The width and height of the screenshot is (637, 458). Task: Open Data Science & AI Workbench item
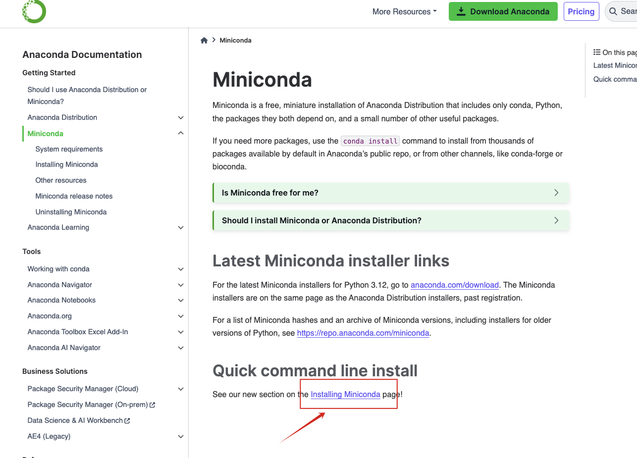[75, 420]
